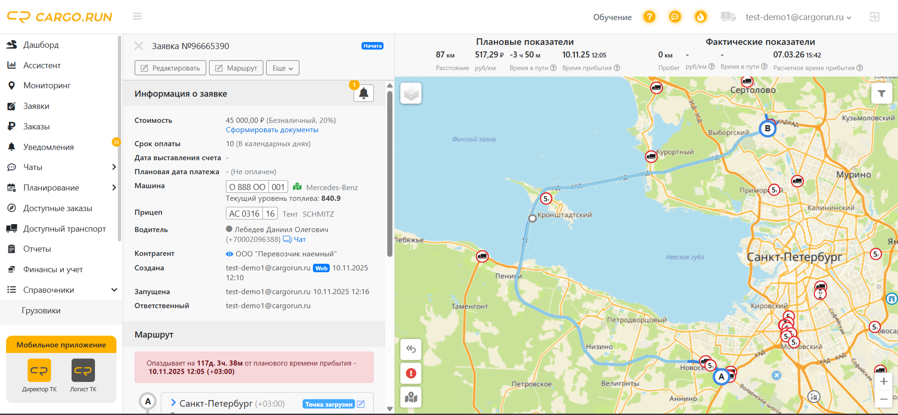Click truck marker near Курортный
Viewport: 898px width, 415px height.
(x=651, y=156)
